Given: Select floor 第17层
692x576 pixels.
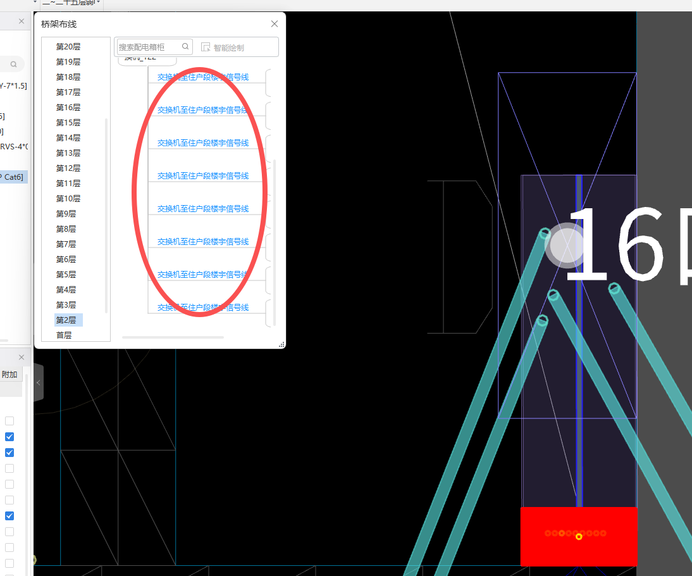Looking at the screenshot, I should point(68,92).
